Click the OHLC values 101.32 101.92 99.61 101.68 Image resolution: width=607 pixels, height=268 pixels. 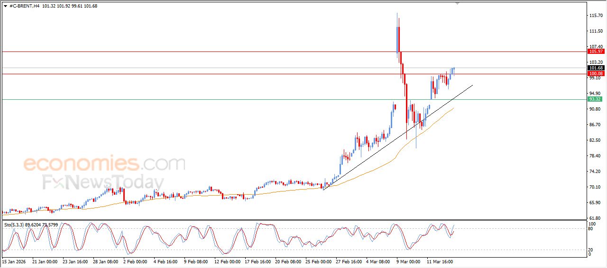[69, 6]
